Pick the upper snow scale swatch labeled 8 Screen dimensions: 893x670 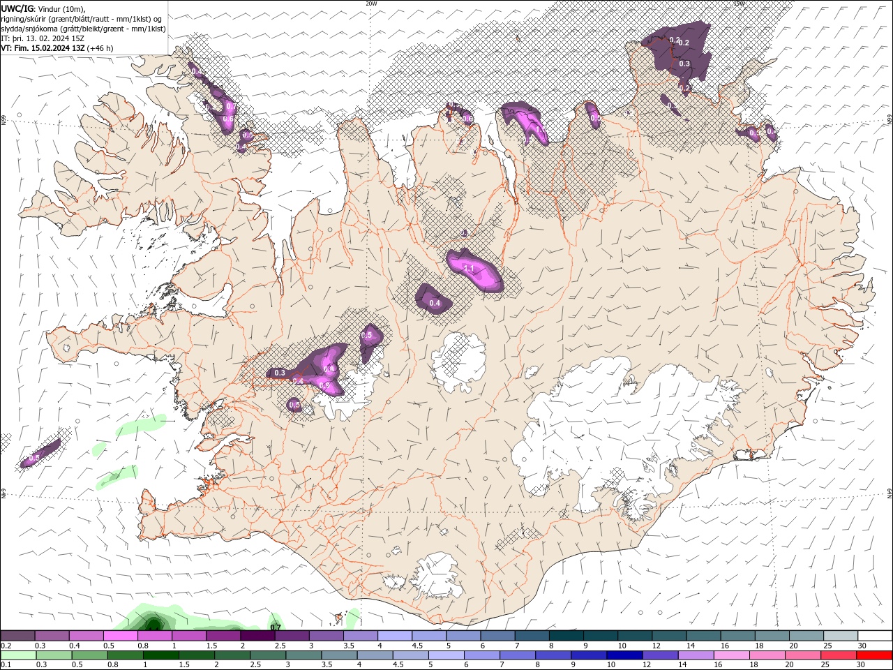(566, 635)
